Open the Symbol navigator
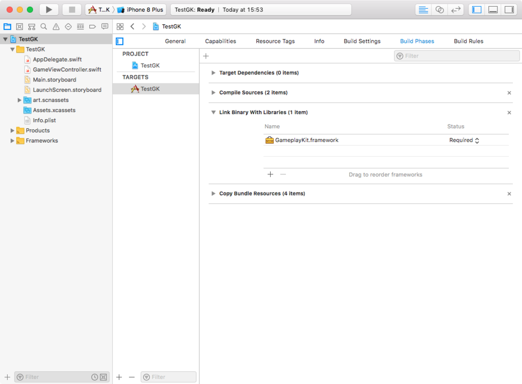This screenshot has width=522, height=384. click(x=32, y=26)
